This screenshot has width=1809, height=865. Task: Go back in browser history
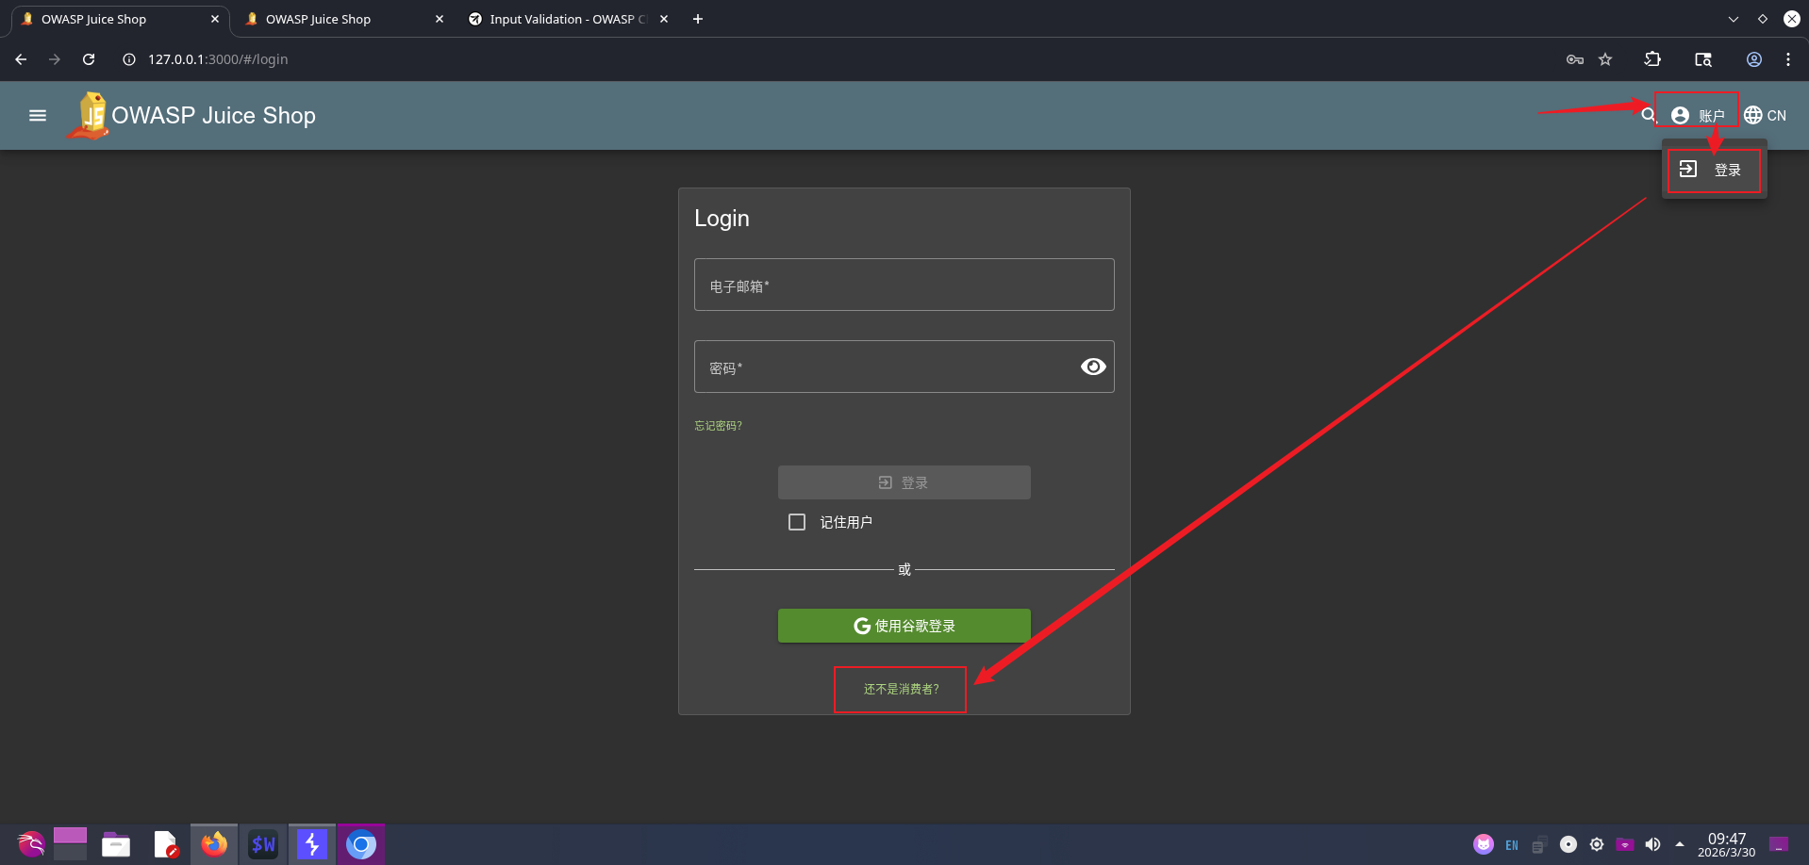[x=21, y=59]
